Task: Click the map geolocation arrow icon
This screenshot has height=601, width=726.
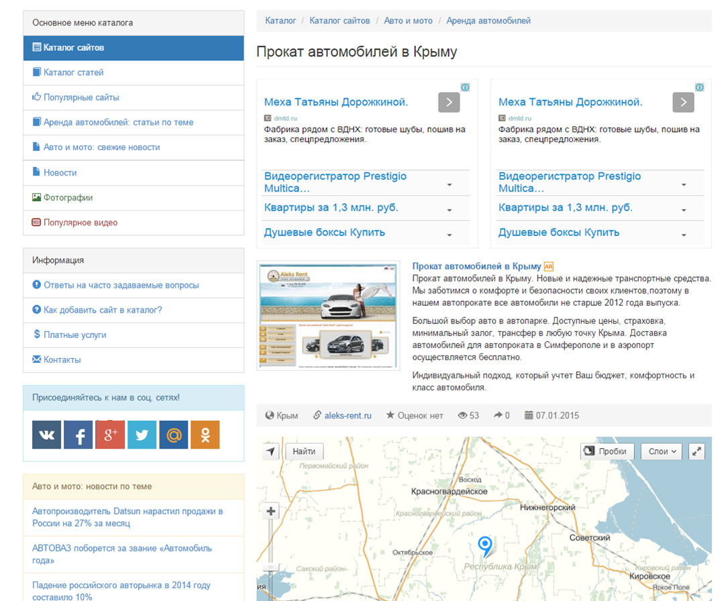Action: click(x=270, y=451)
